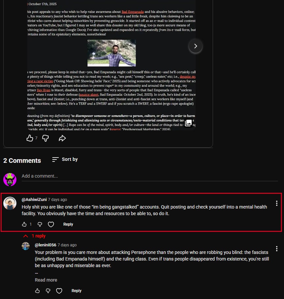The image size is (284, 299).
Task: Collapse the 1 reply thread
Action: tap(34, 236)
